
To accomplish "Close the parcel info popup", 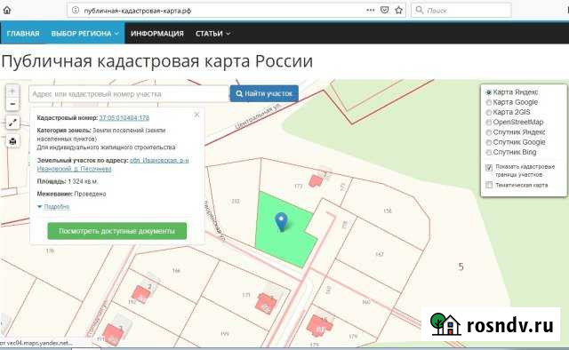I will tap(196, 115).
